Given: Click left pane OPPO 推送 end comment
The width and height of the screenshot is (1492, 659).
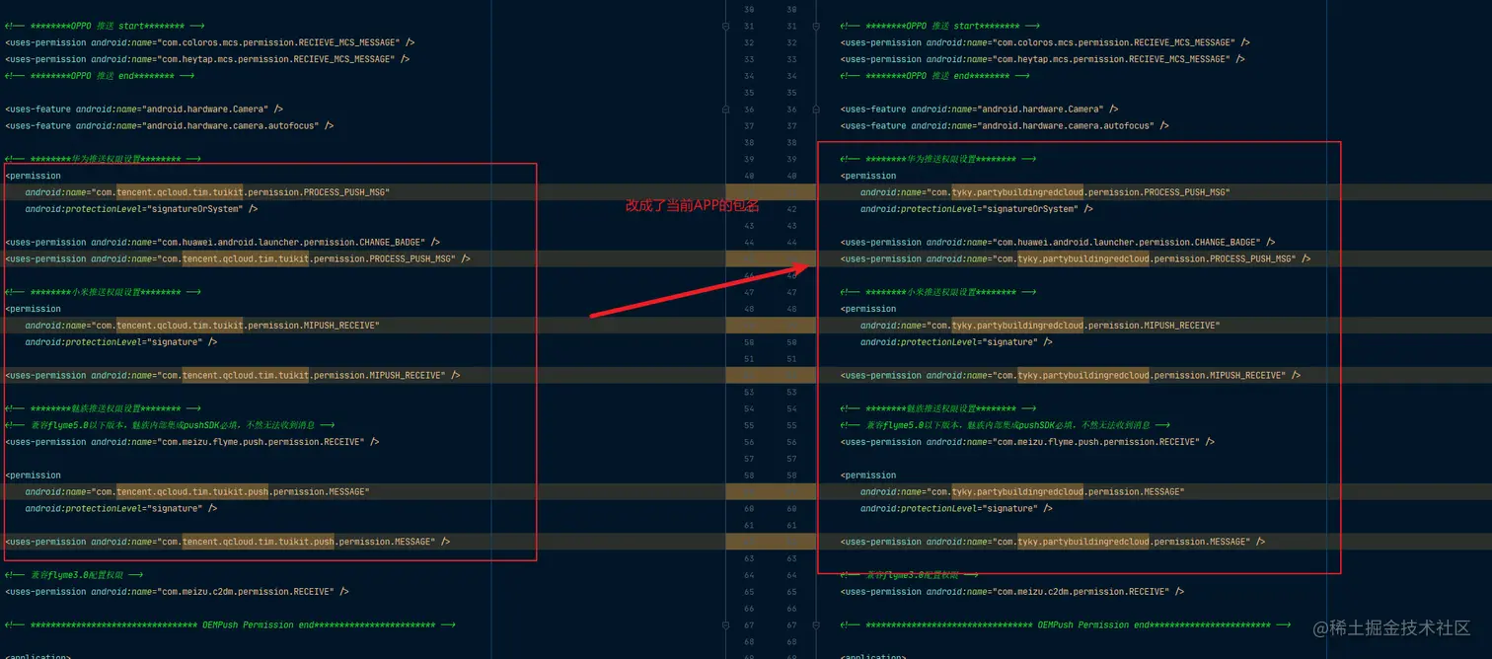Looking at the screenshot, I should (100, 76).
